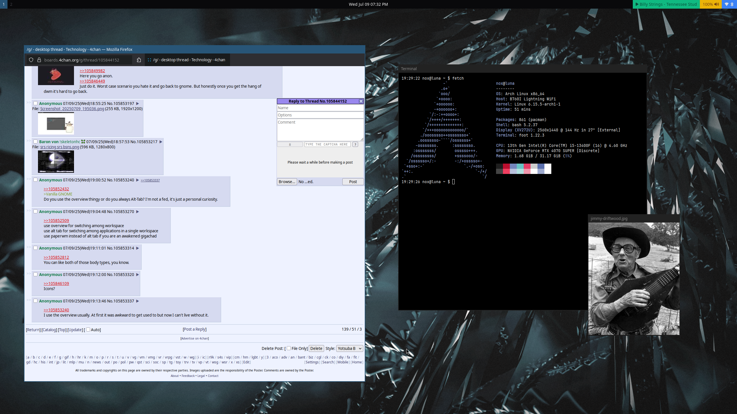Image resolution: width=737 pixels, height=414 pixels.
Task: Click Baron von's green capcode icon
Action: click(x=83, y=141)
